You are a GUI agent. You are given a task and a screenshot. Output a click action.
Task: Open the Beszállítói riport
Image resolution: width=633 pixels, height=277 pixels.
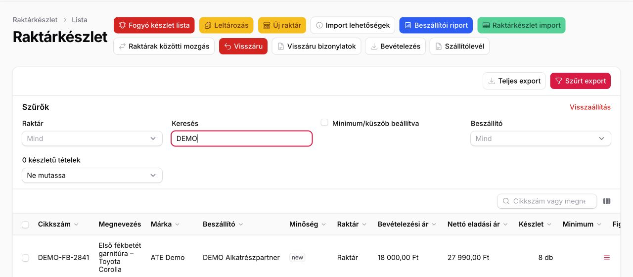(436, 25)
